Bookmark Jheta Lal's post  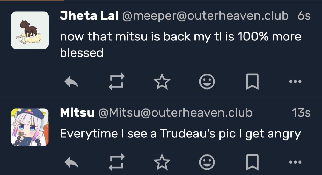(252, 82)
